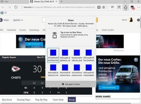
Task: Click the Chiefs score 30
Action: tap(37, 69)
